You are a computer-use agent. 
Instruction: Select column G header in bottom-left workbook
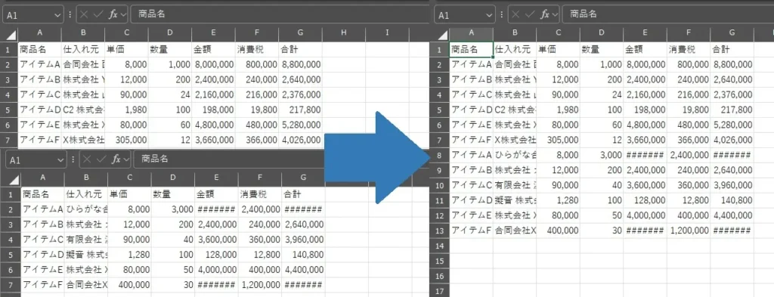(x=304, y=177)
